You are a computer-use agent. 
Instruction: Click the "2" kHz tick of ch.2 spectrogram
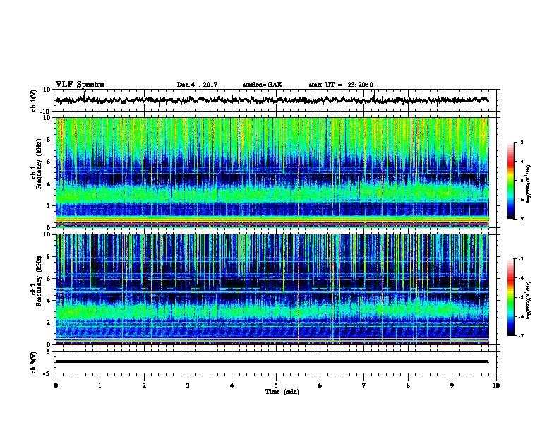click(x=49, y=323)
